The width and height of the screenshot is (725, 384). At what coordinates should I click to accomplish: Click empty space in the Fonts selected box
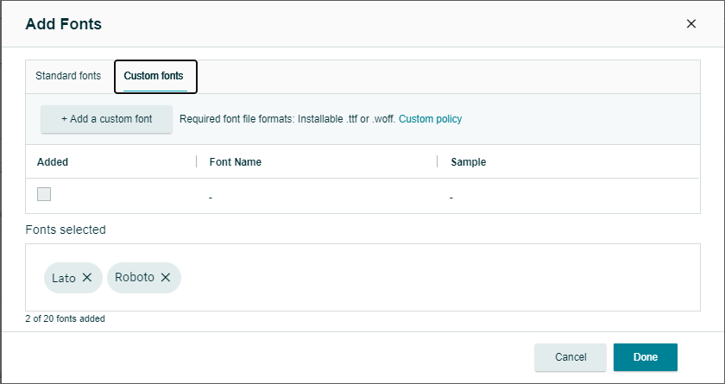coord(432,278)
